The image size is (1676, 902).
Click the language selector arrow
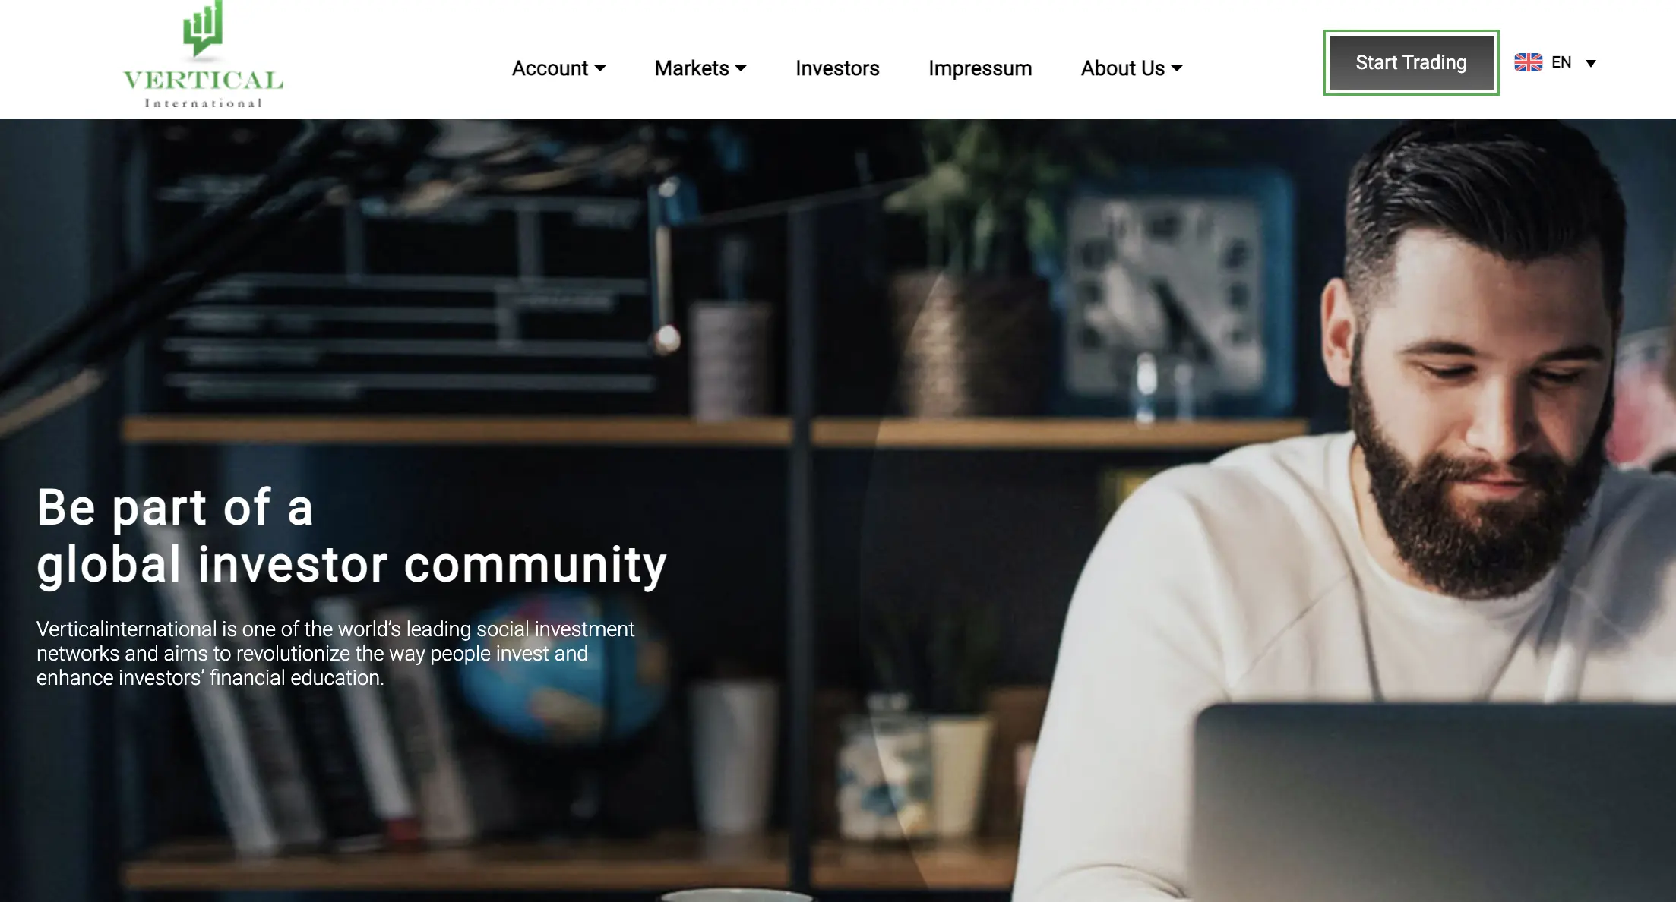tap(1591, 63)
